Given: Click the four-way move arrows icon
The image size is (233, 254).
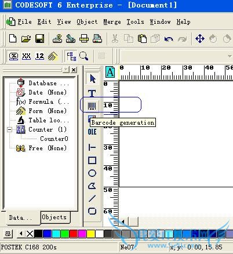Looking at the screenshot, I should tap(200, 38).
